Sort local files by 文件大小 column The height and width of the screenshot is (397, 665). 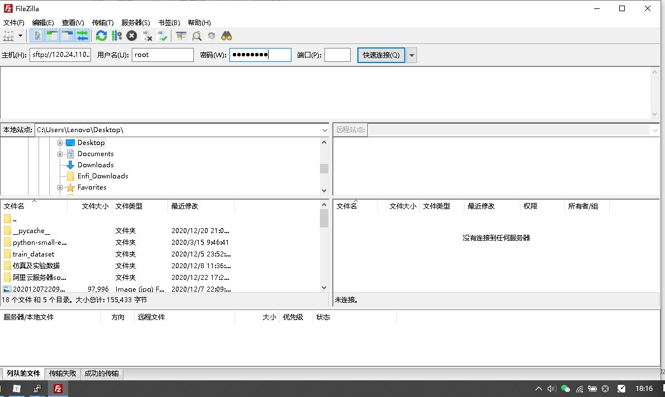pyautogui.click(x=89, y=206)
